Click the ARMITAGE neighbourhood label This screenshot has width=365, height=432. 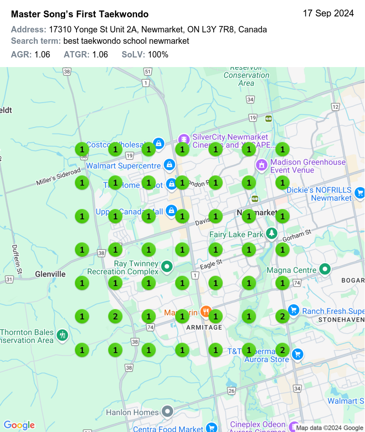click(x=204, y=327)
